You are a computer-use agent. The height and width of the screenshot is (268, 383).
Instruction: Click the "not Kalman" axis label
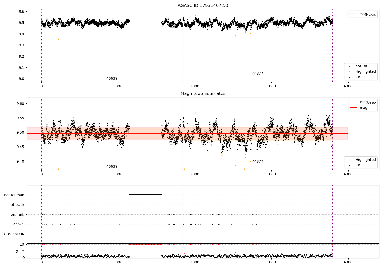click(14, 195)
